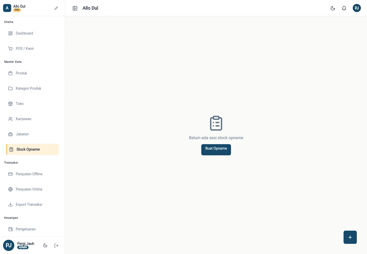367x254 pixels.
Task: Click the Transaksi section label
Action: 11,163
